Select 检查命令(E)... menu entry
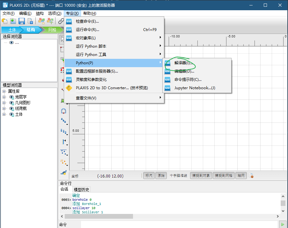 tap(114, 21)
